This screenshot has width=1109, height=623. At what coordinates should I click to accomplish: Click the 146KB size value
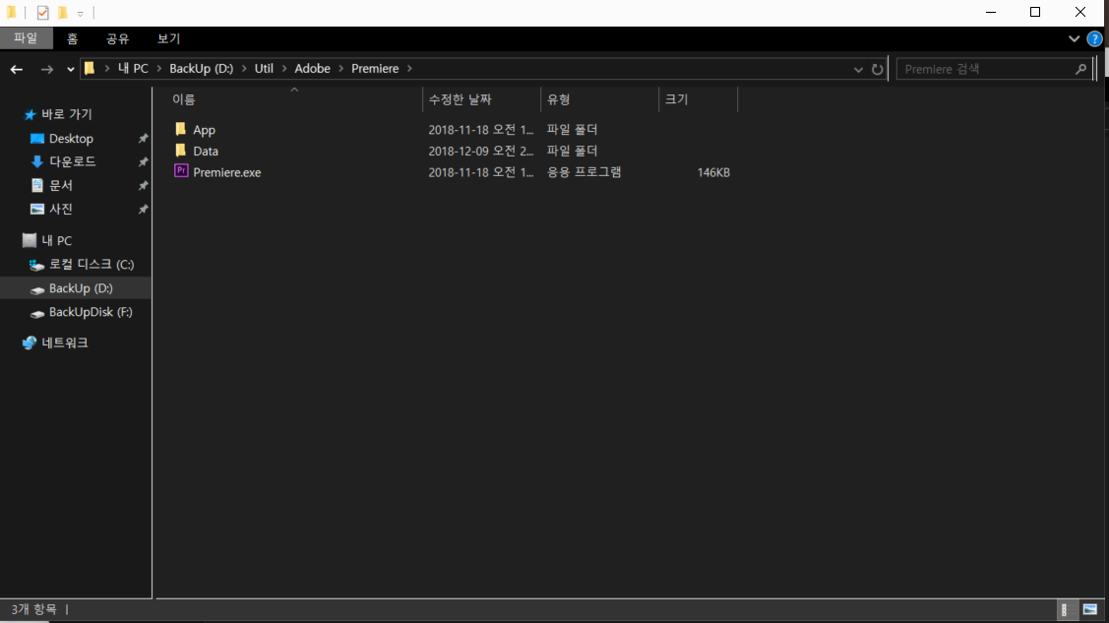coord(712,172)
